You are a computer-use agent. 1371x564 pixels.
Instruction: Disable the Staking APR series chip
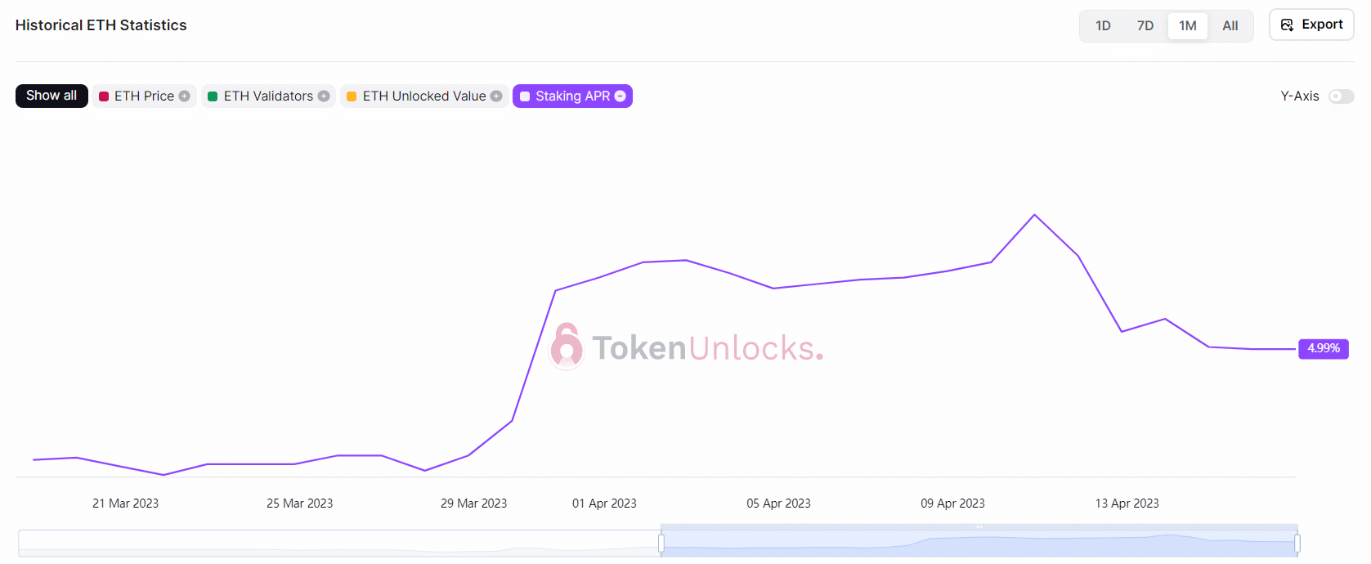coord(571,96)
